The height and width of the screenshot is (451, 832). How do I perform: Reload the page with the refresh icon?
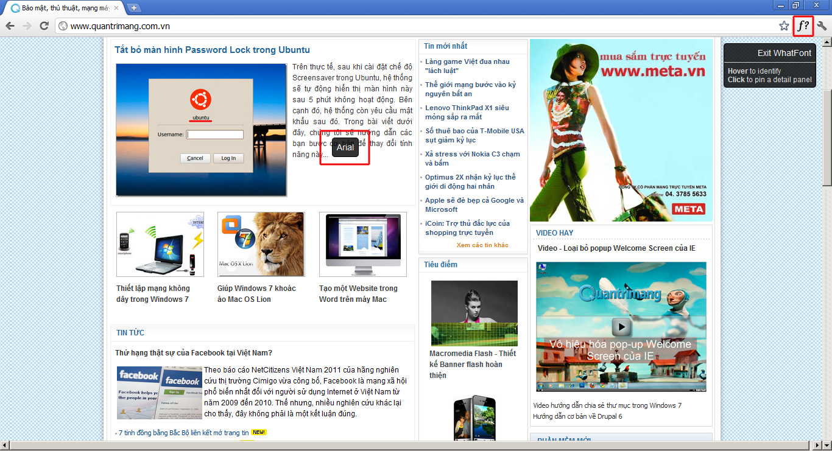click(44, 26)
